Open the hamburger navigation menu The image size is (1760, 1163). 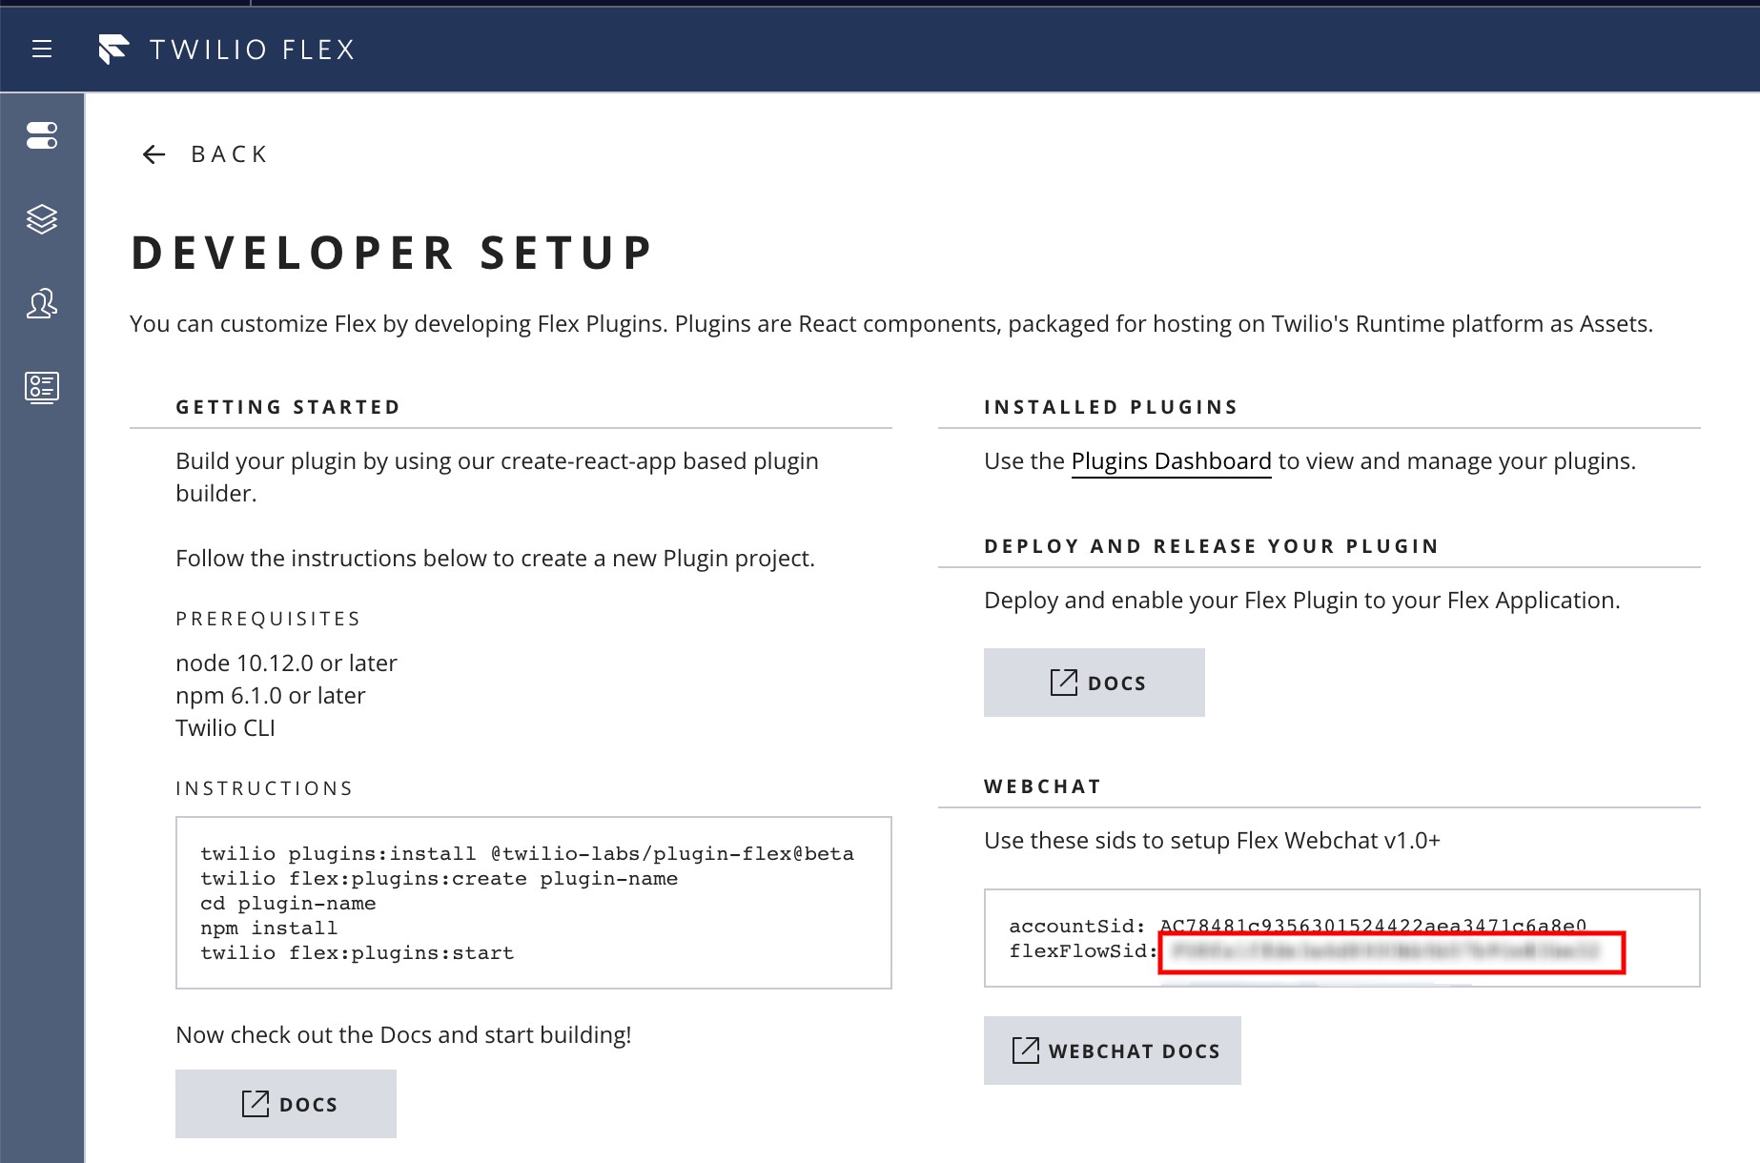(x=42, y=49)
